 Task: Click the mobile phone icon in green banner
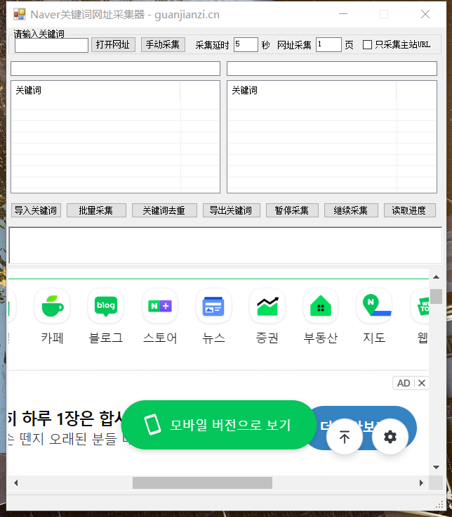[152, 425]
